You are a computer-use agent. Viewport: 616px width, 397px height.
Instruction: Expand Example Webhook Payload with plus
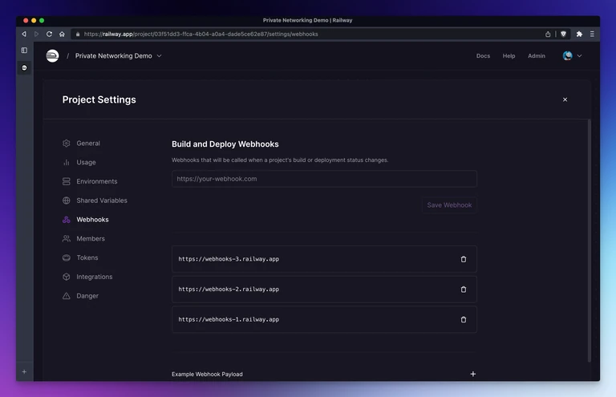(x=473, y=374)
